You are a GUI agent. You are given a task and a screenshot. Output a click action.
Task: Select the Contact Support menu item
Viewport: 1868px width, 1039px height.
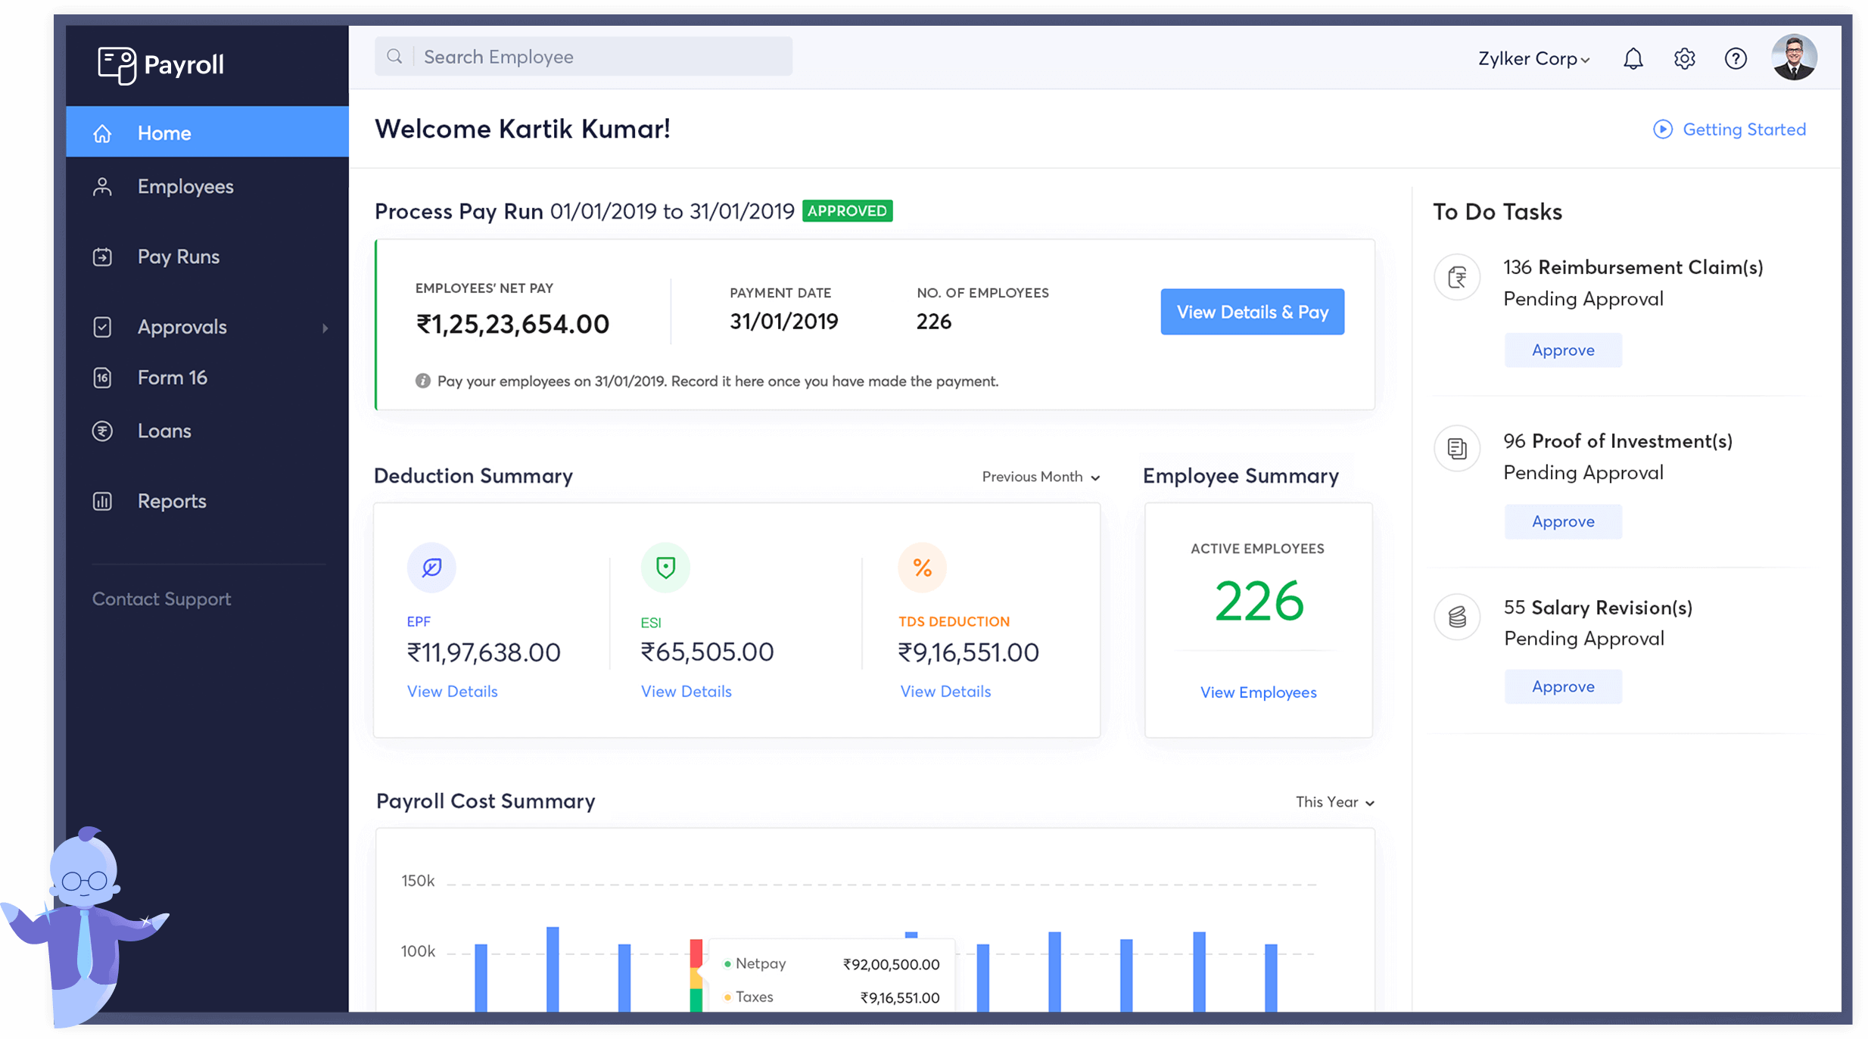(x=161, y=598)
